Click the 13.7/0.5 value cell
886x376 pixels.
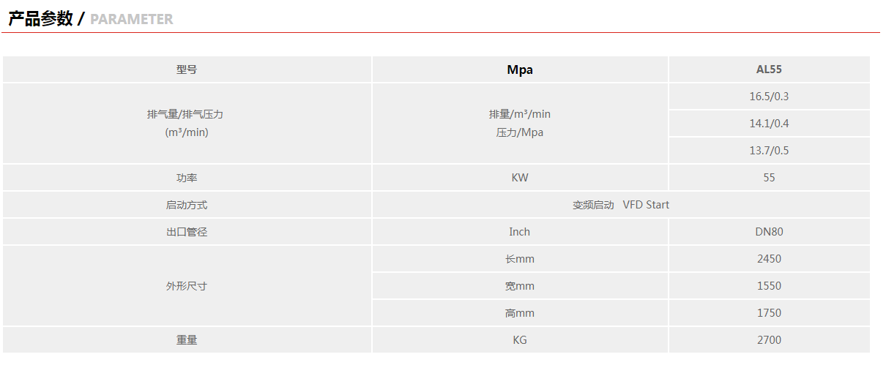(x=769, y=151)
